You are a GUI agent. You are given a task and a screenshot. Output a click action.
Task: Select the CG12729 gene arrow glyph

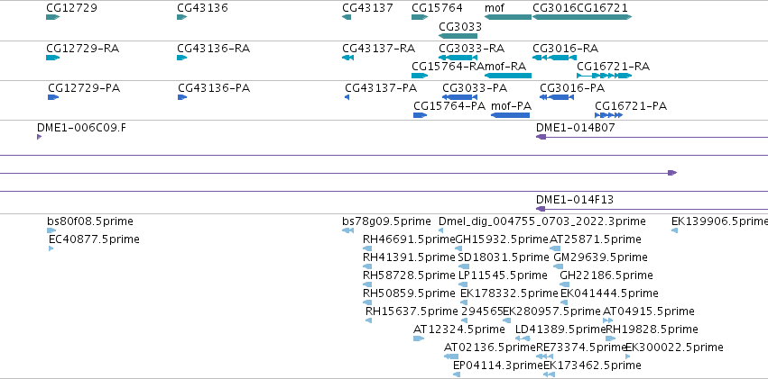[x=53, y=17]
